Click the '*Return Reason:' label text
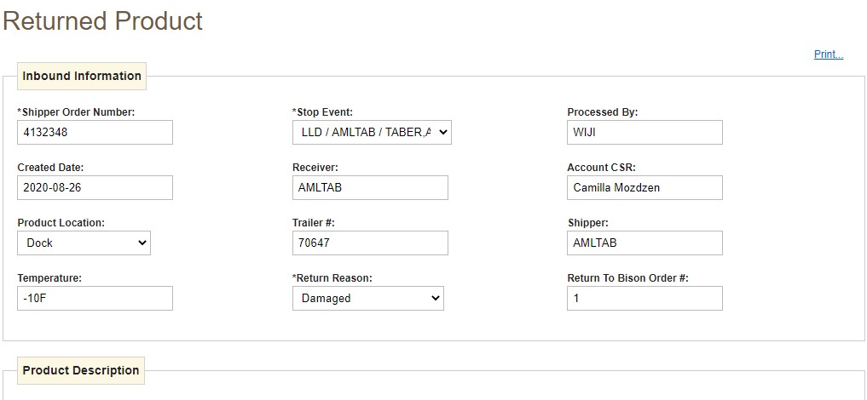 point(332,278)
